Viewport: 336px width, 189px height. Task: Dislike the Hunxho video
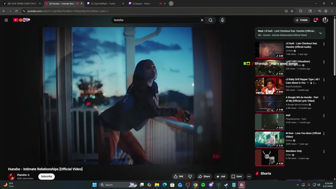(x=190, y=176)
